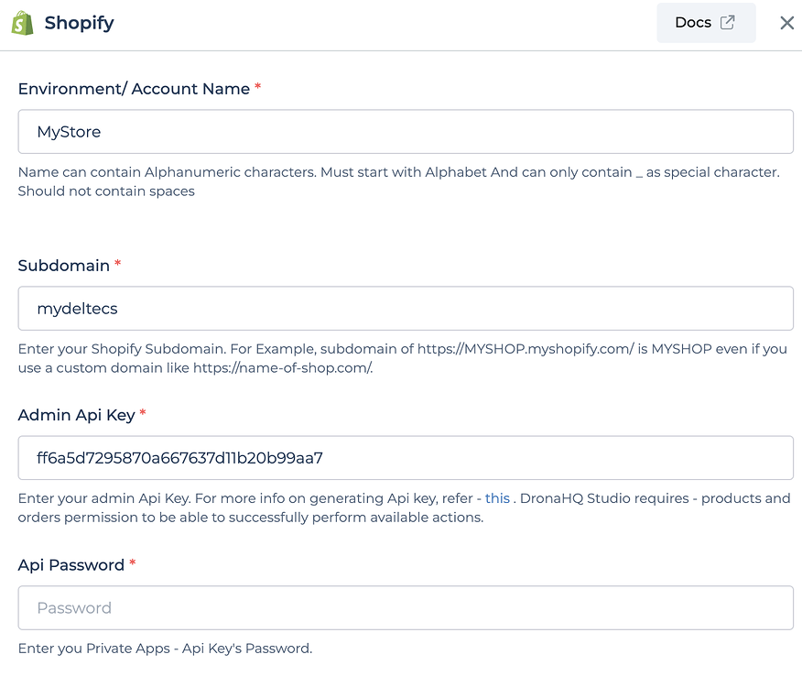Viewport: 802px width, 687px height.
Task: Open the Docs button
Action: click(706, 23)
